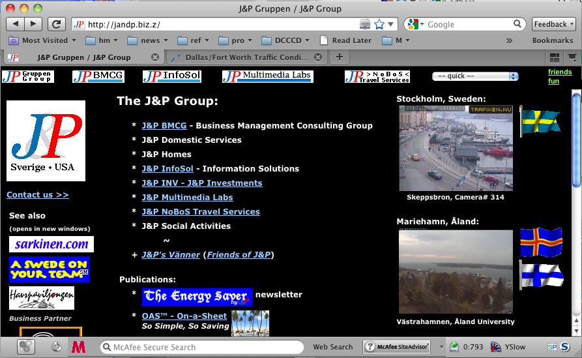The height and width of the screenshot is (358, 582).
Task: Reload the current page
Action: 56,24
